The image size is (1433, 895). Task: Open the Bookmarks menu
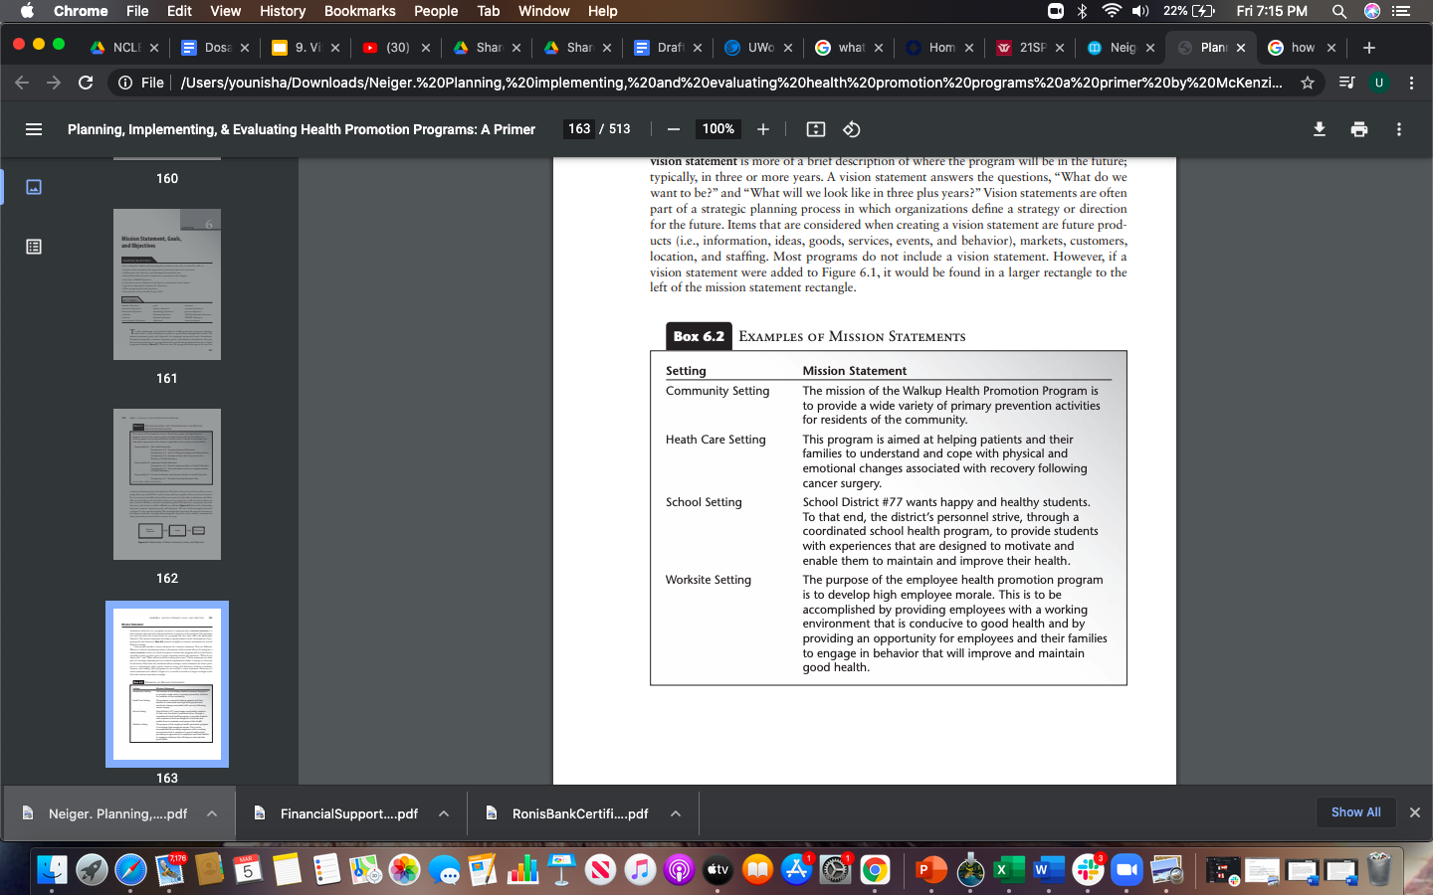[x=360, y=11]
